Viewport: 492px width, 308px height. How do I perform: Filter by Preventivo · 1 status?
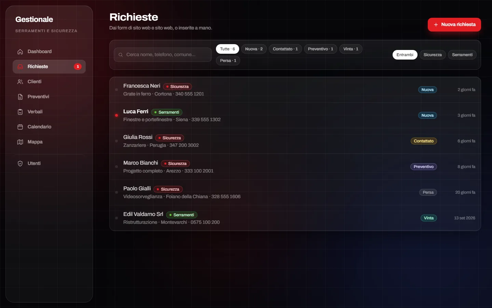click(320, 49)
